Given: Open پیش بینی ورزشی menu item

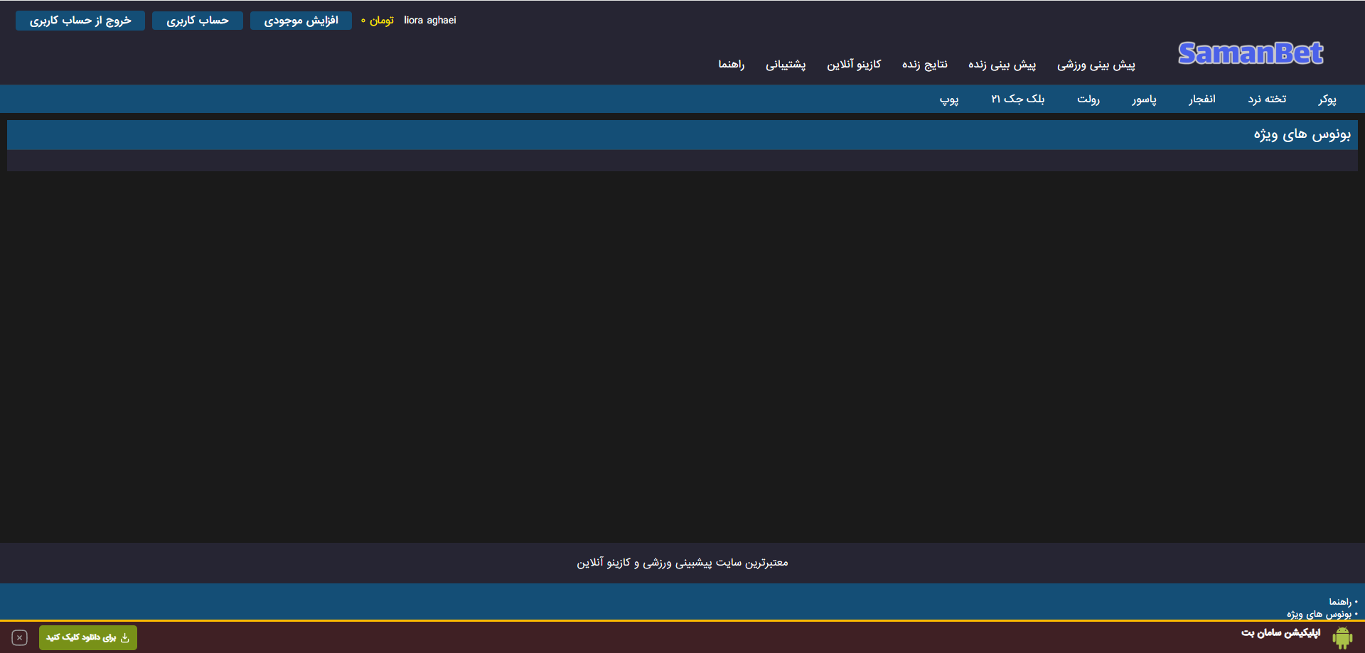Looking at the screenshot, I should 1096,65.
